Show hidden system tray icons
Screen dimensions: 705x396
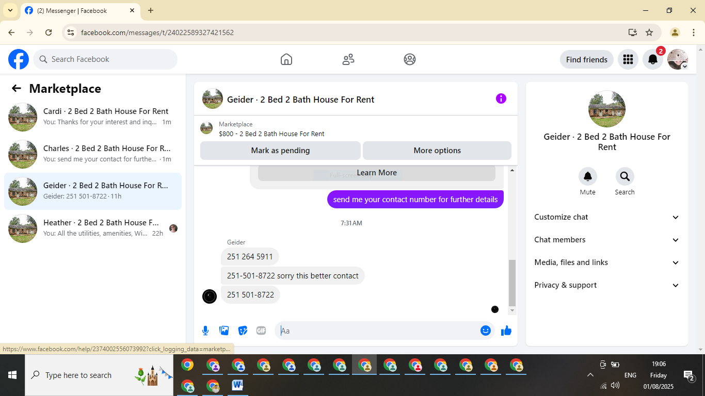(x=590, y=375)
